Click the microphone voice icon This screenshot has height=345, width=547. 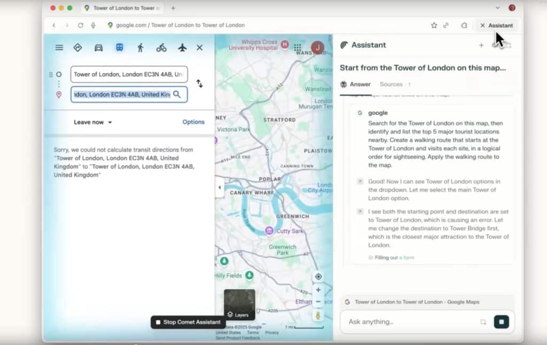pos(93,25)
